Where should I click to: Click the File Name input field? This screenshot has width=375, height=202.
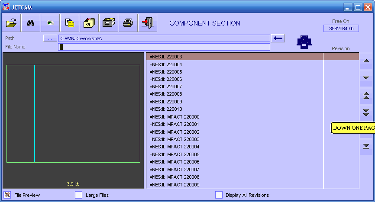pos(164,47)
